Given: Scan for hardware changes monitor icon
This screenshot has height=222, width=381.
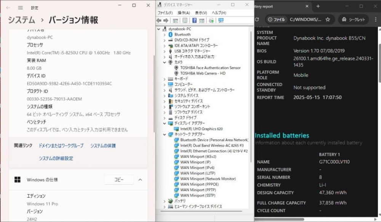Looking at the screenshot, I should [221, 21].
